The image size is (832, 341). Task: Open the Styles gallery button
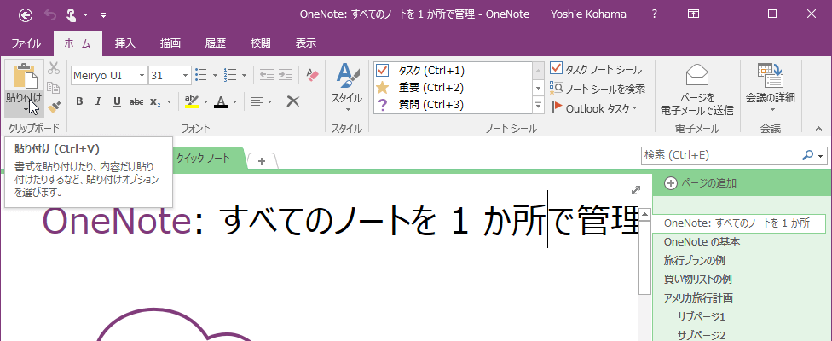pyautogui.click(x=347, y=88)
